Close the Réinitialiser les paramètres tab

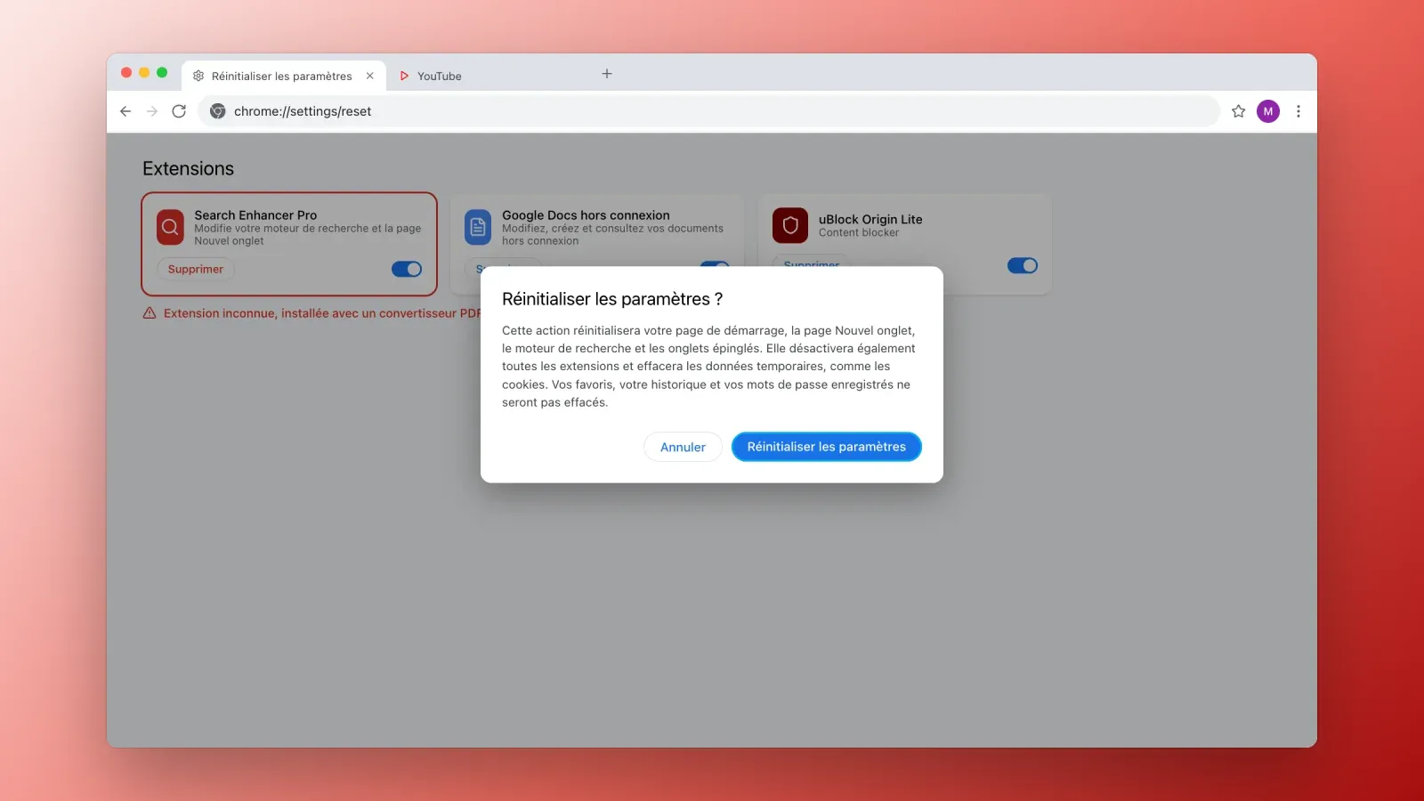pyautogui.click(x=370, y=76)
